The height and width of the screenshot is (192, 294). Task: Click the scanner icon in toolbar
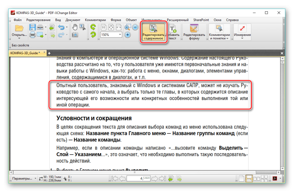tap(40, 27)
